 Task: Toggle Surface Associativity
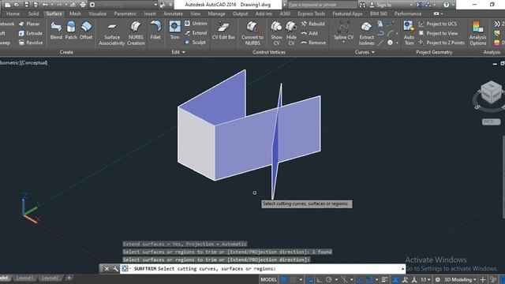coord(112,33)
